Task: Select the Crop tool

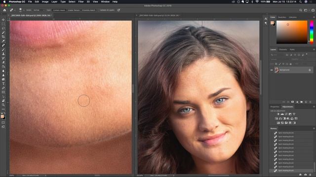Action: [3, 37]
